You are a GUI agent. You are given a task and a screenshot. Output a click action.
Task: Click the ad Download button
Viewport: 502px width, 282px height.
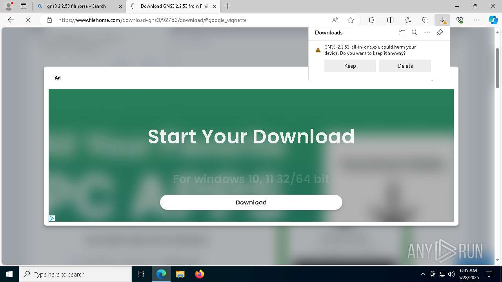tap(251, 202)
